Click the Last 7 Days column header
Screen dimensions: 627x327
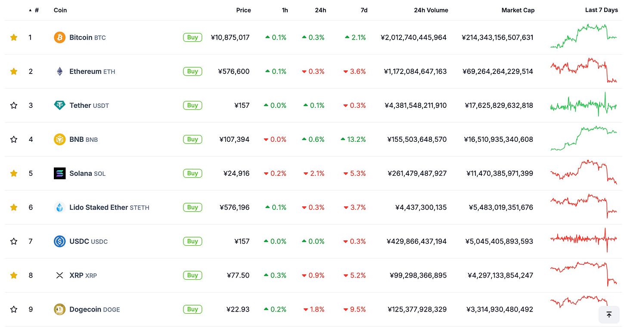click(601, 10)
